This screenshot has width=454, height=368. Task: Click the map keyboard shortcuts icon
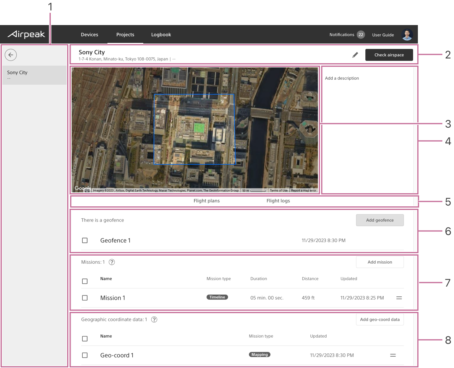tap(87, 191)
